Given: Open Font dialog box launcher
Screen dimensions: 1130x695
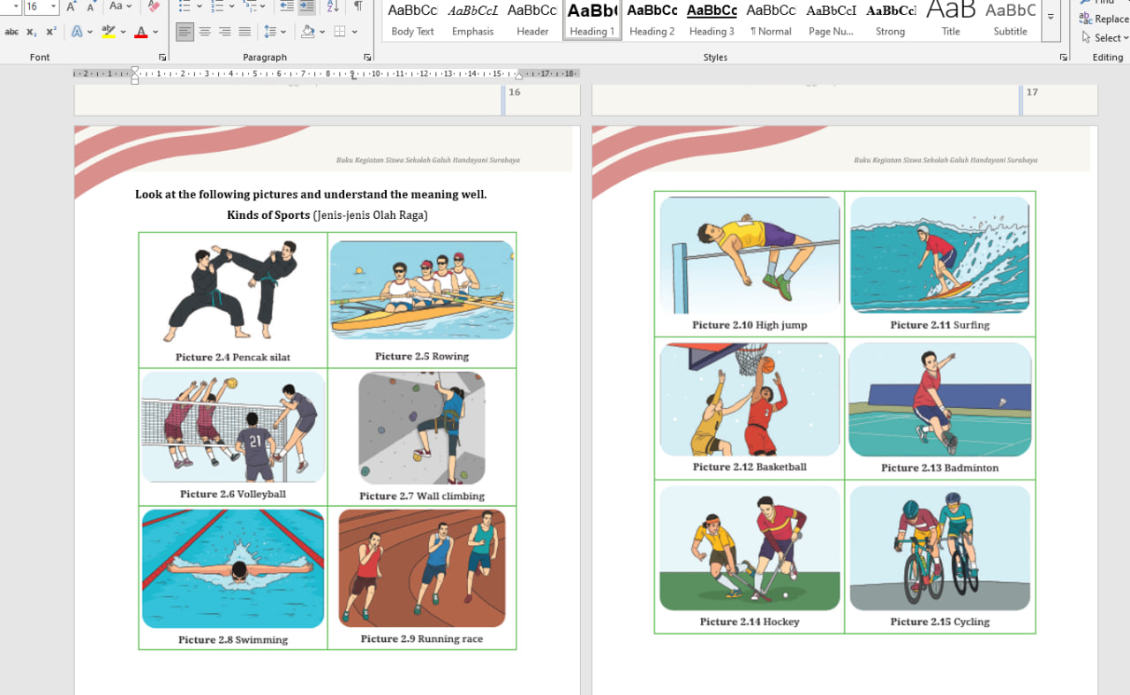Looking at the screenshot, I should [x=162, y=57].
